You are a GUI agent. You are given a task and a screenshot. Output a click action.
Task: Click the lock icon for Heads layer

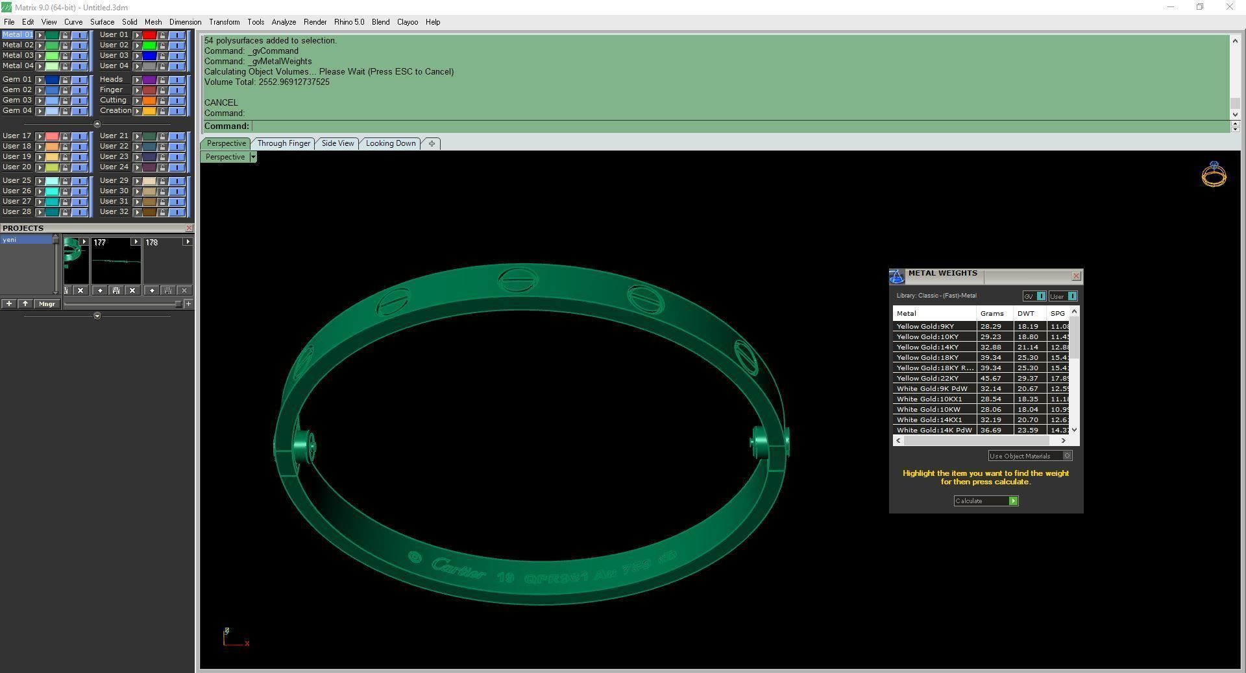162,80
